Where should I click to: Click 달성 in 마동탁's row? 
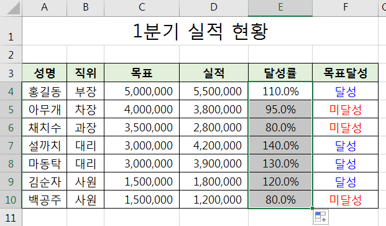coord(346,163)
